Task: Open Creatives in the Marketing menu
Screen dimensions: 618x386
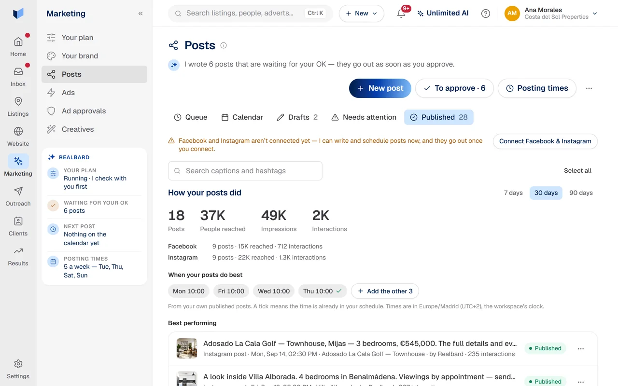Action: (94, 129)
